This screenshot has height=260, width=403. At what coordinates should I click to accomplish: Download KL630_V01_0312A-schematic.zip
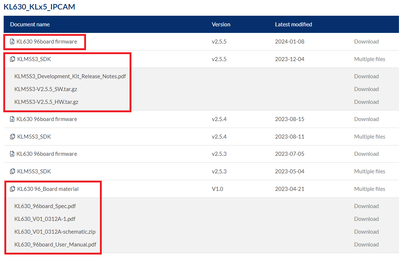pyautogui.click(x=366, y=232)
